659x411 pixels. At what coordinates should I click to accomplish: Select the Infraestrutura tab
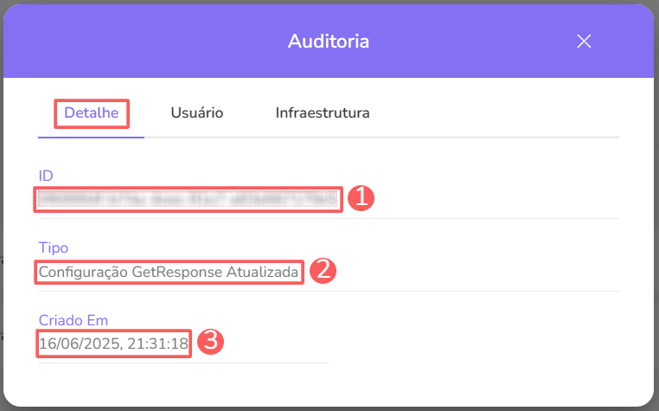click(323, 112)
